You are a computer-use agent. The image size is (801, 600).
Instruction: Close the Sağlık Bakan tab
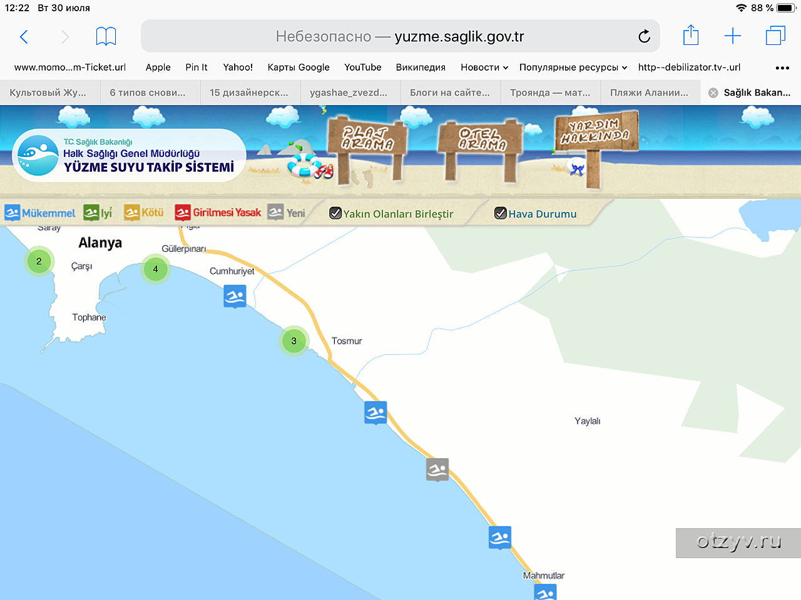pyautogui.click(x=713, y=92)
